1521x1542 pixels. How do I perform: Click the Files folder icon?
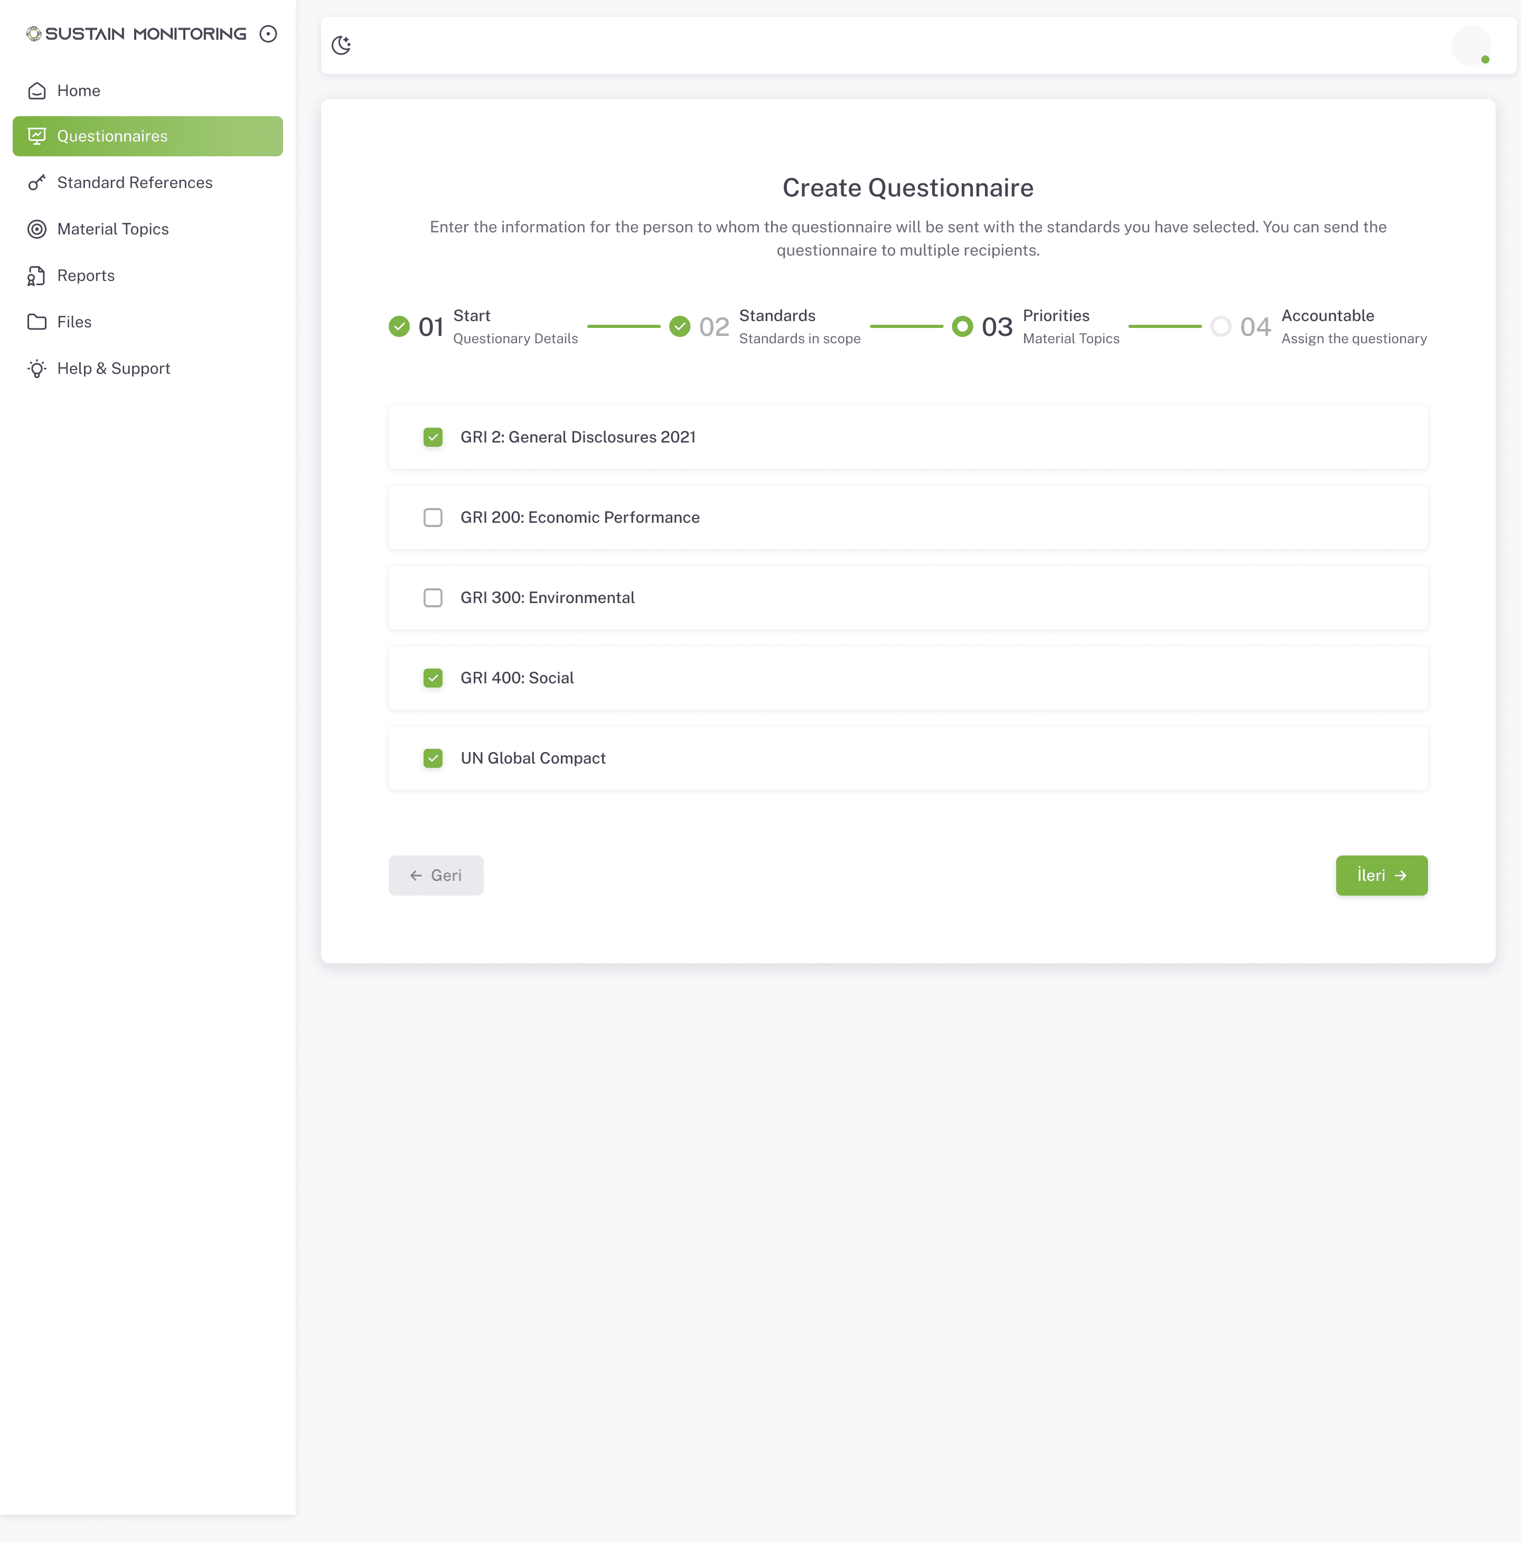pos(37,322)
